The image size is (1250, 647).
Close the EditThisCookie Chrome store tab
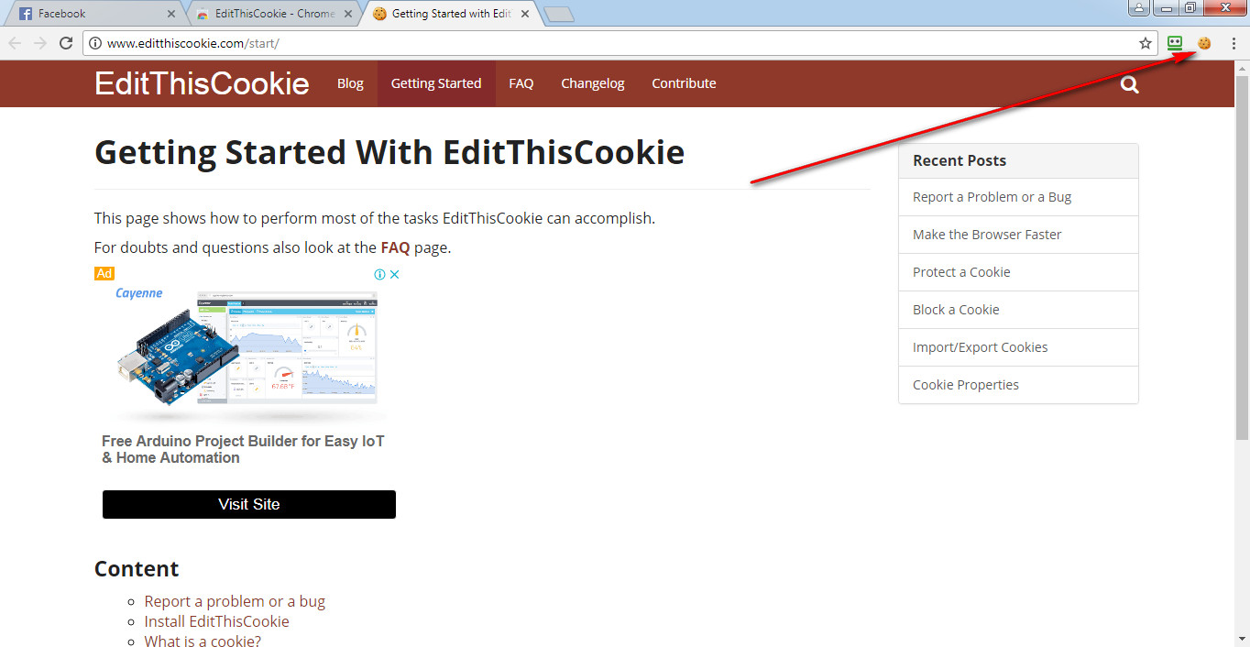click(x=349, y=14)
